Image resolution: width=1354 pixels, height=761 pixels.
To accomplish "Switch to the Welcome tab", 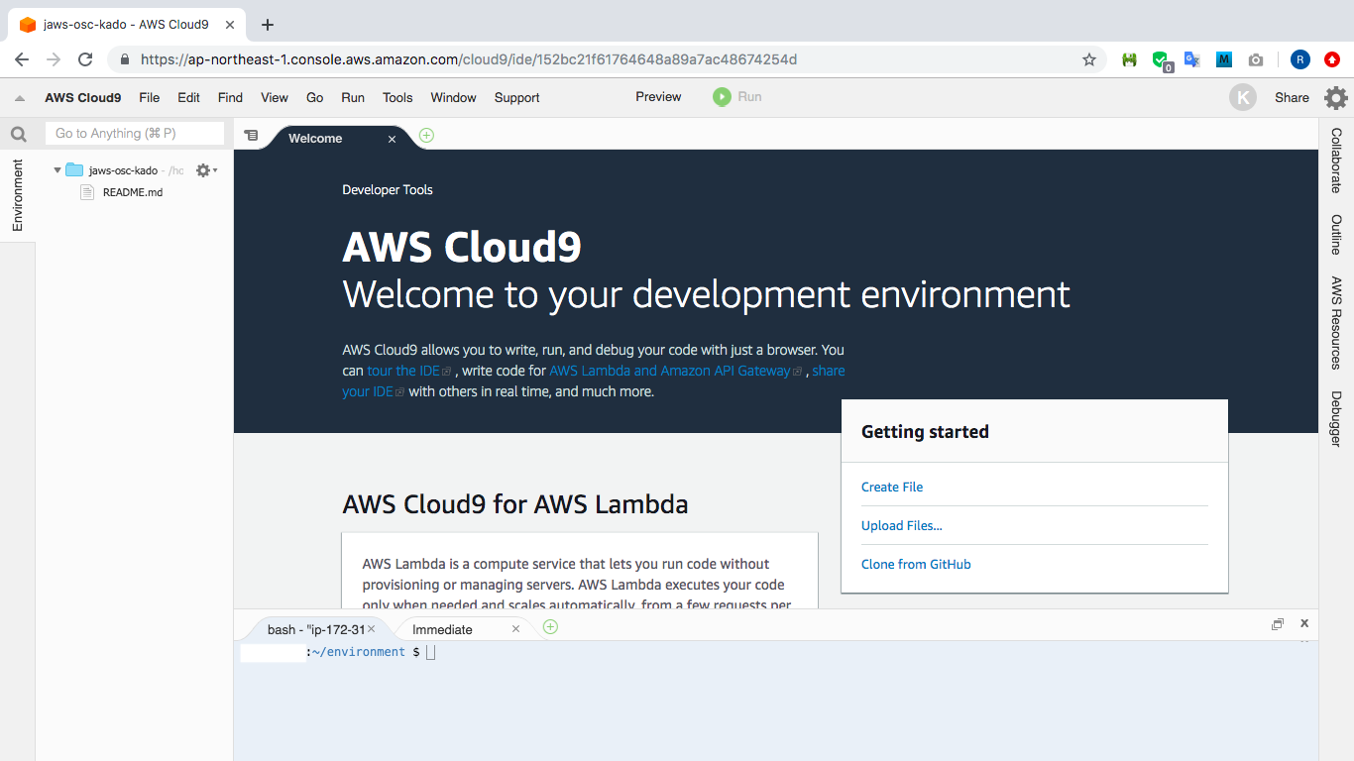I will click(315, 139).
